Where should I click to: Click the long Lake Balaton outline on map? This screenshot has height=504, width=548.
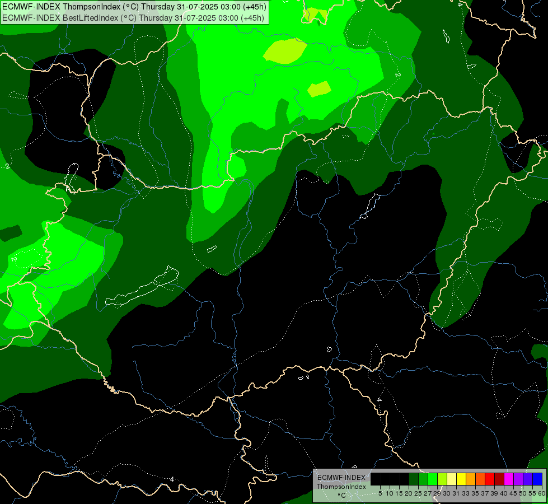[142, 287]
